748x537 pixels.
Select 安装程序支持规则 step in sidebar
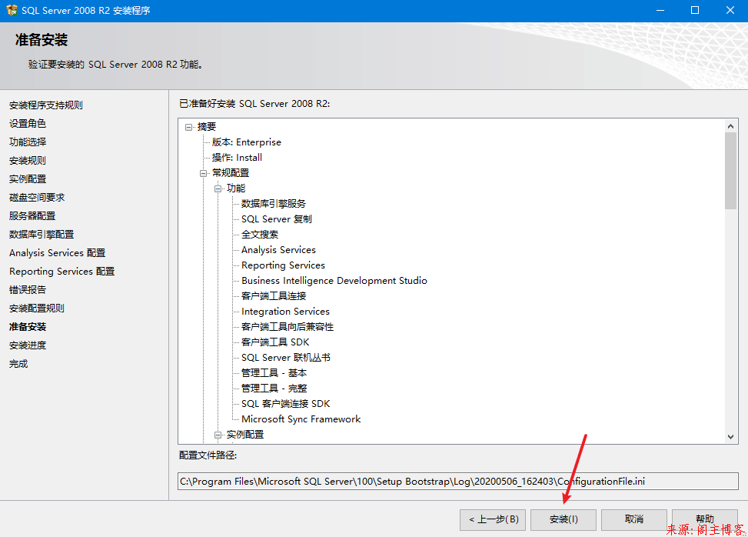46,105
